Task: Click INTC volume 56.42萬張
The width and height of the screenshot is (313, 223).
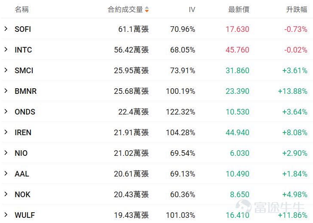Action: [132, 50]
